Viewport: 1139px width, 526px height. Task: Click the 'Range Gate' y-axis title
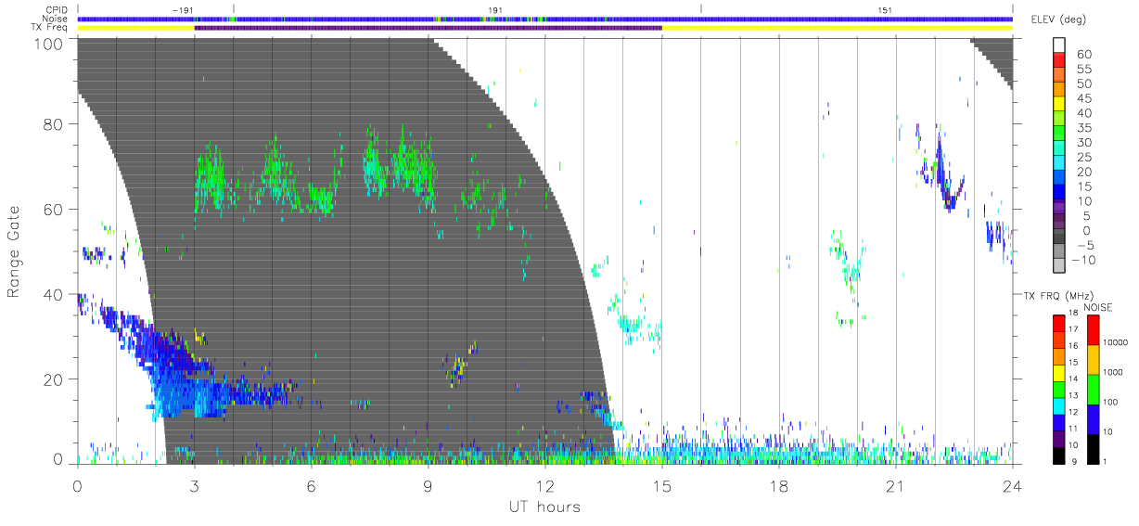coord(14,251)
